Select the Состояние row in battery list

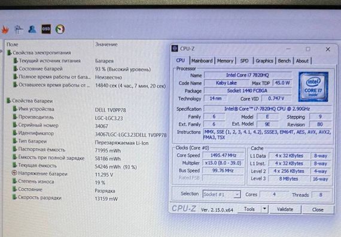pyautogui.click(x=63, y=190)
